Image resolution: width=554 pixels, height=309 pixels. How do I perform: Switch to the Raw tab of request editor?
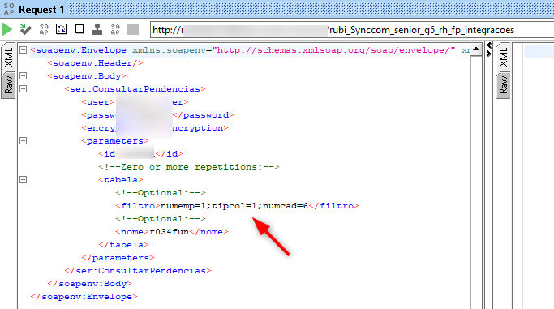click(x=8, y=85)
